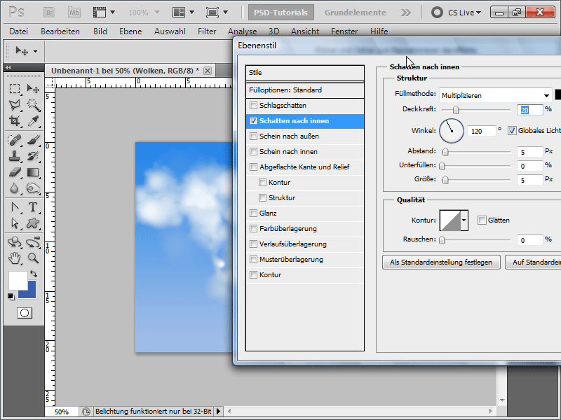The width and height of the screenshot is (561, 420).
Task: Enable Glätten checkbox
Action: 482,220
